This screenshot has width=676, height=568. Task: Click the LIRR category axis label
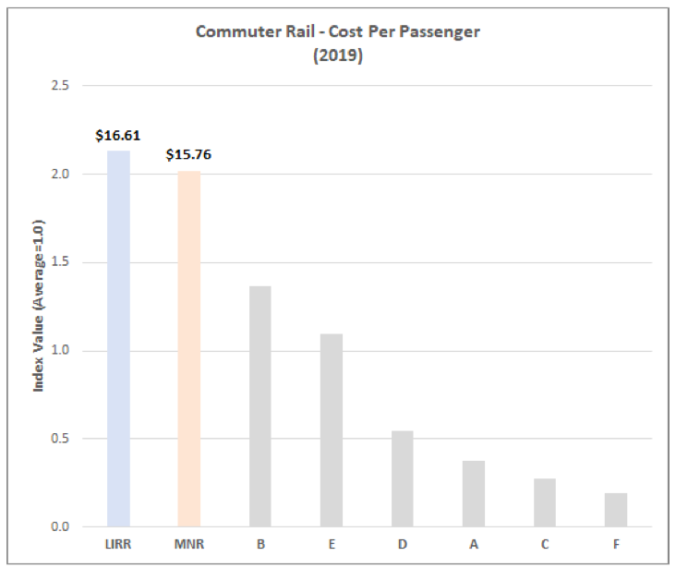click(118, 544)
